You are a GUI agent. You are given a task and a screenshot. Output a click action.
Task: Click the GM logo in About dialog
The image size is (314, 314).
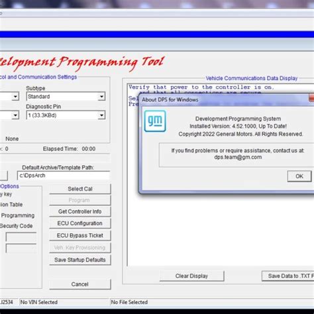[155, 121]
